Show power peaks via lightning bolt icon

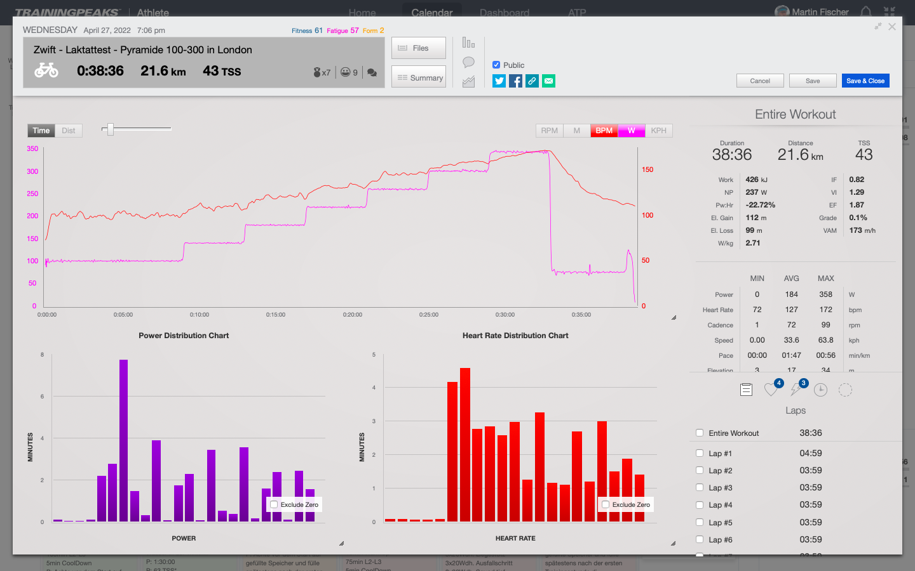796,390
